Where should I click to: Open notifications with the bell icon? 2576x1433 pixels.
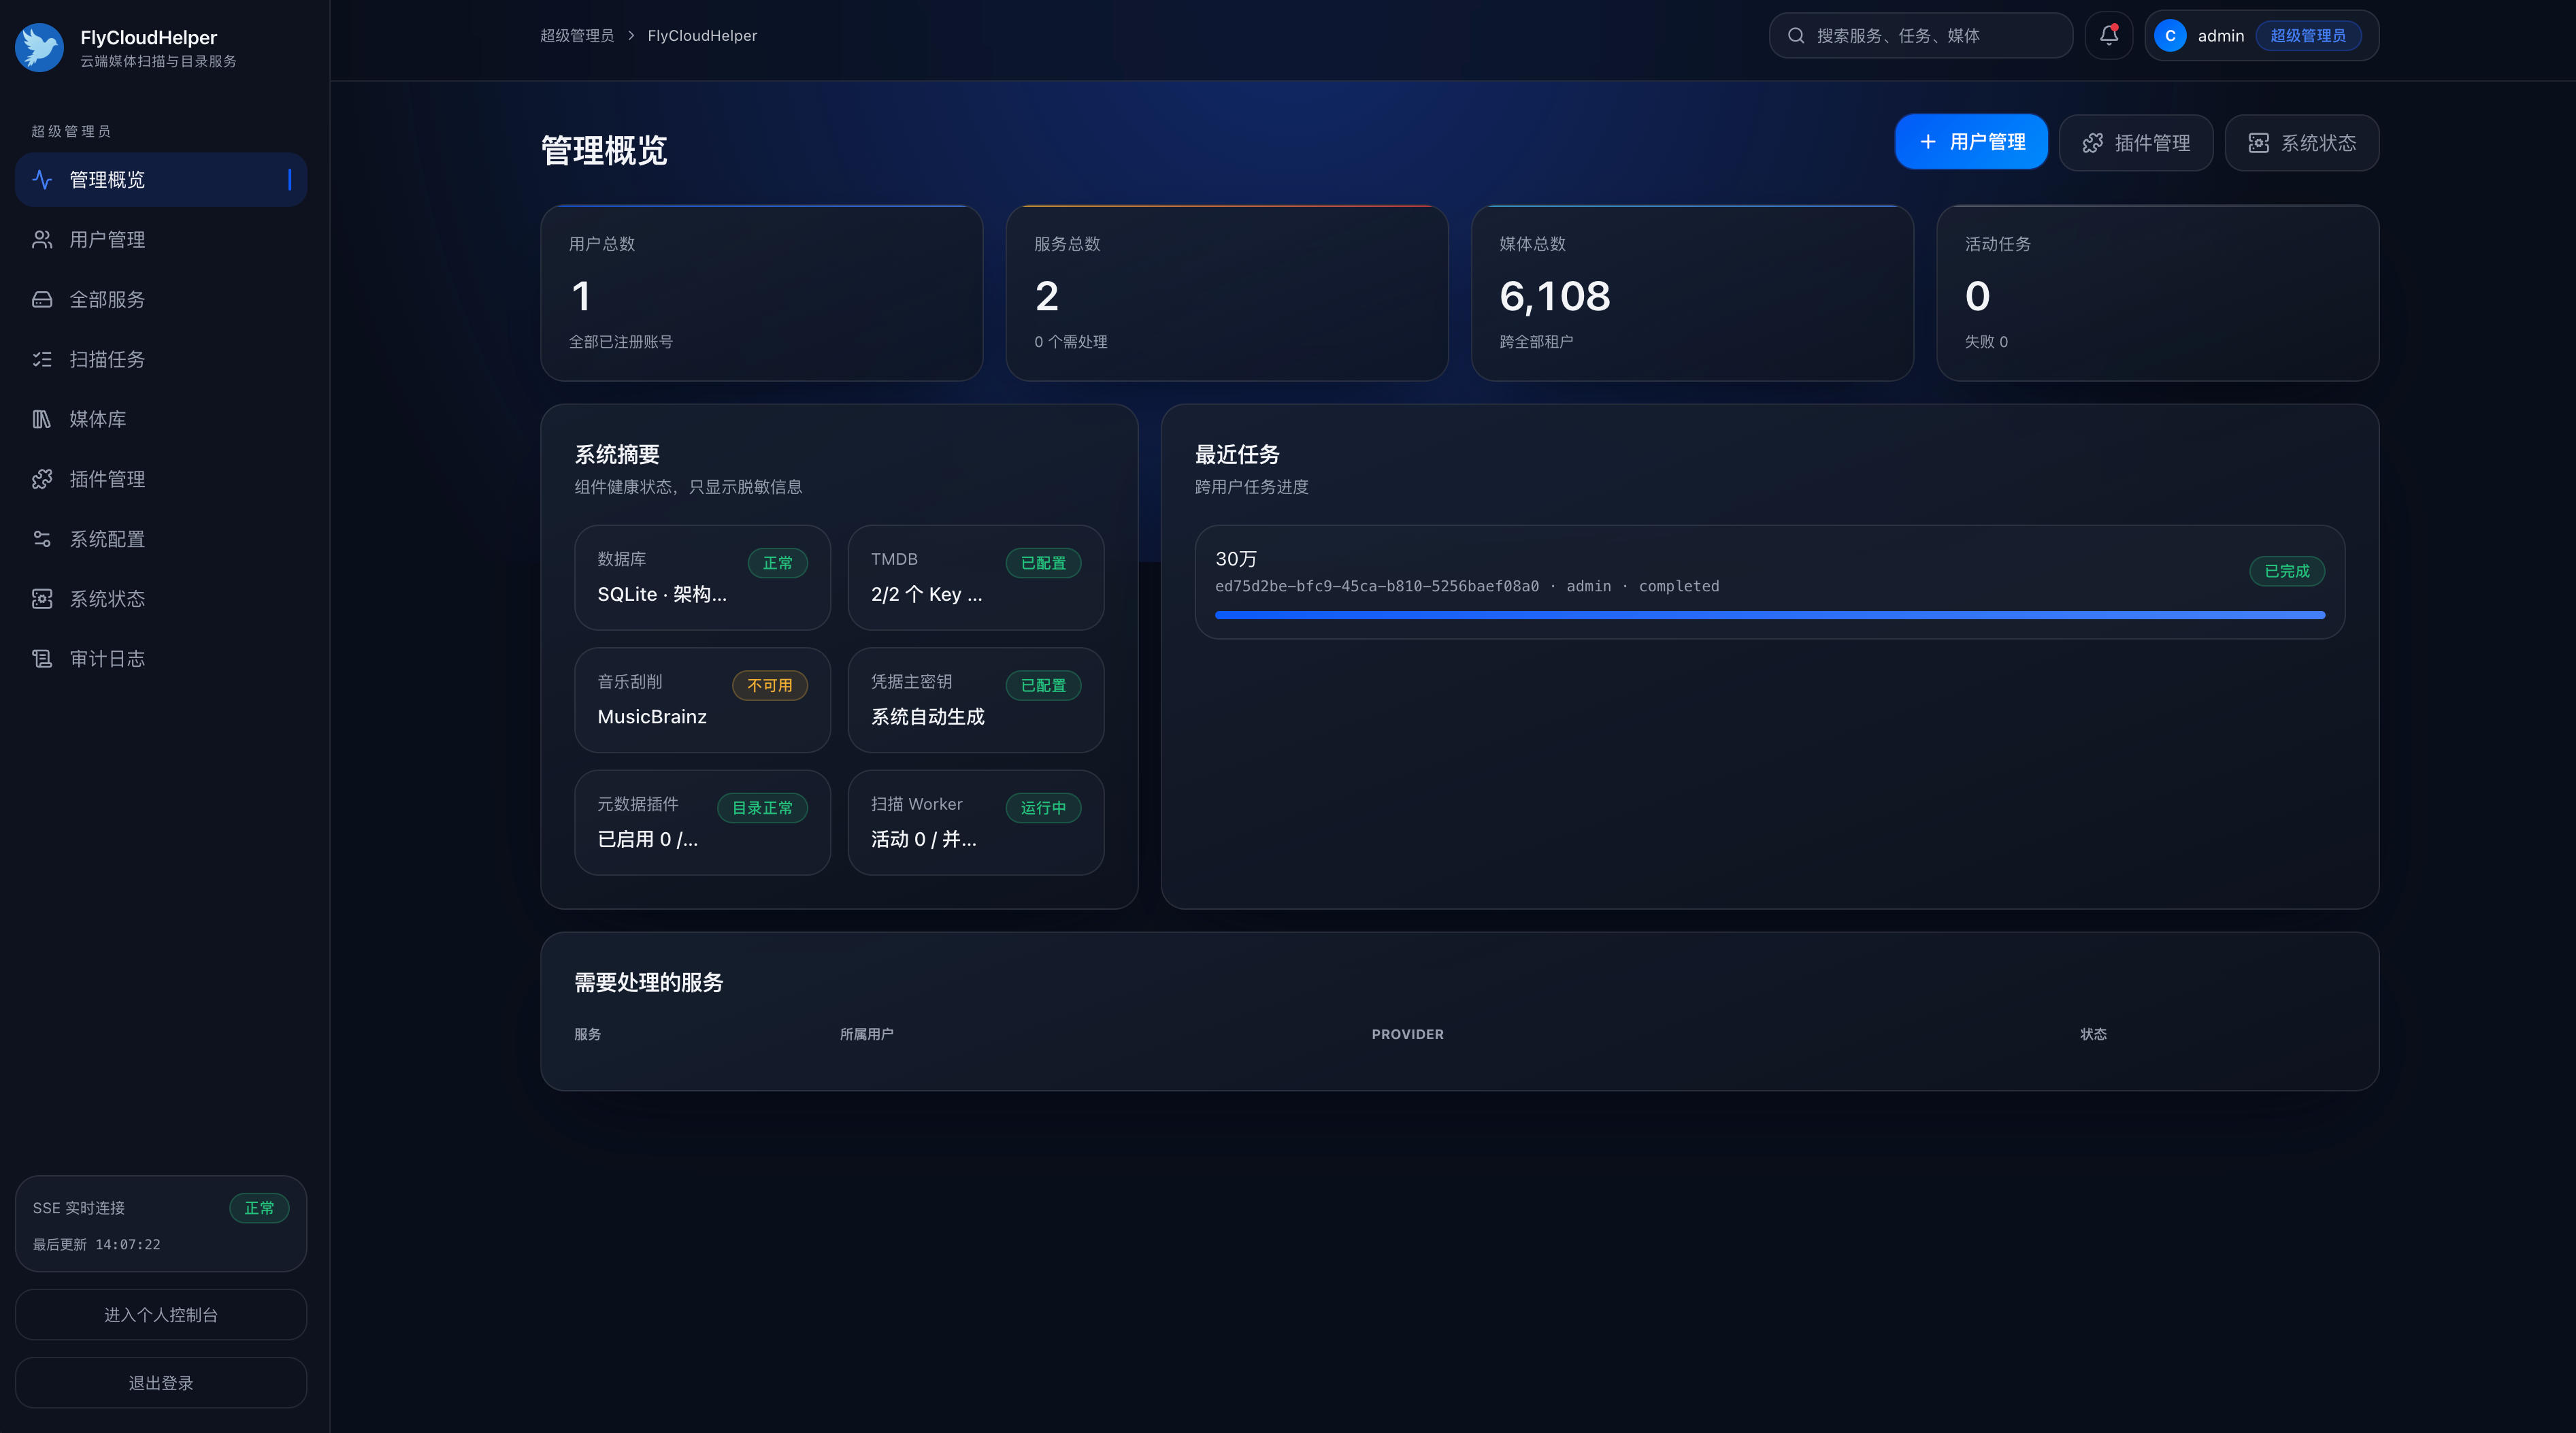click(2109, 36)
